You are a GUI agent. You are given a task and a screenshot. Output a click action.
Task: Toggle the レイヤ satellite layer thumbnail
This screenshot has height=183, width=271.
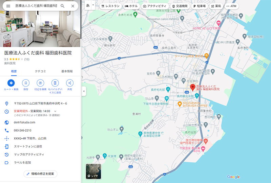click(93, 171)
